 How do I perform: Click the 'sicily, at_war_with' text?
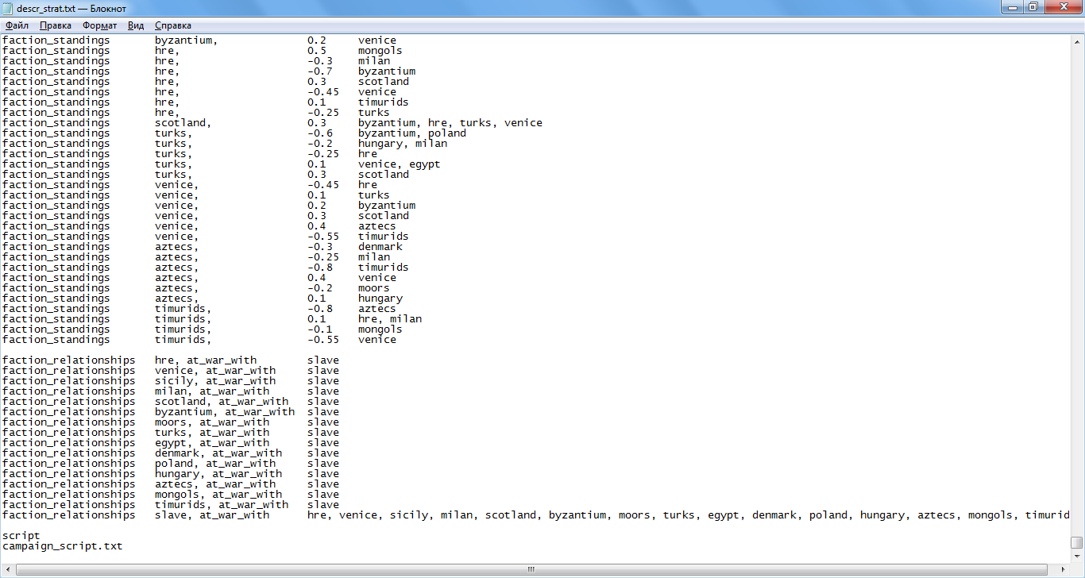tap(215, 381)
